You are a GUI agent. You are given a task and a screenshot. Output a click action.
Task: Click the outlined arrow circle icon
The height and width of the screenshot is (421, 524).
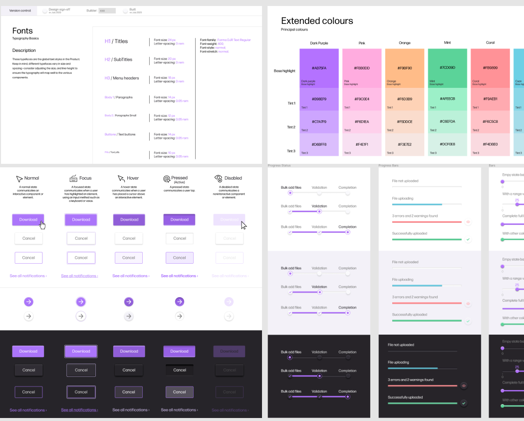coord(28,316)
